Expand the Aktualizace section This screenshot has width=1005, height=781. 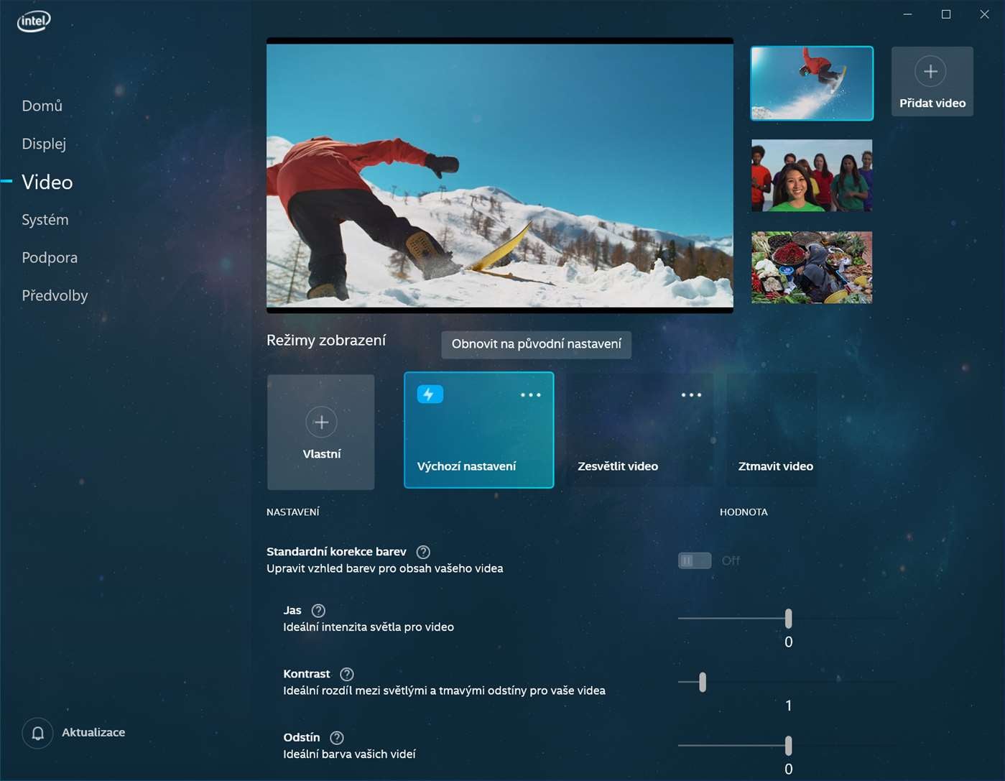[93, 732]
